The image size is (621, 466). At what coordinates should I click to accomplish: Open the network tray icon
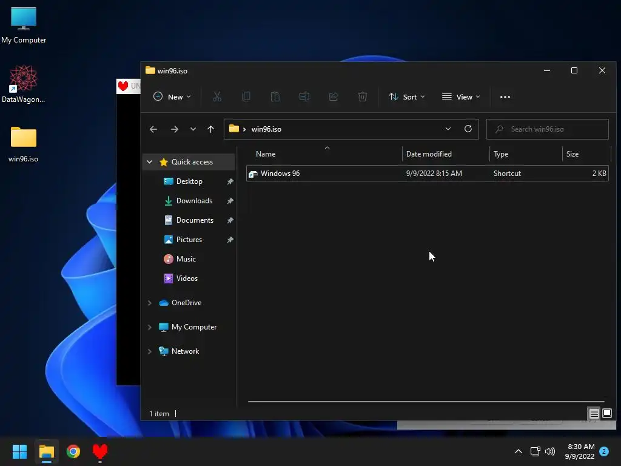535,451
